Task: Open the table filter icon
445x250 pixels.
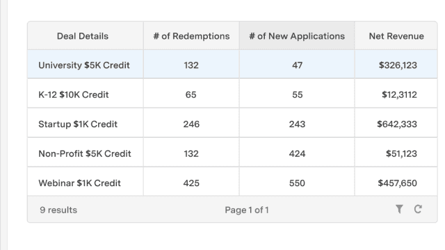Action: 399,209
